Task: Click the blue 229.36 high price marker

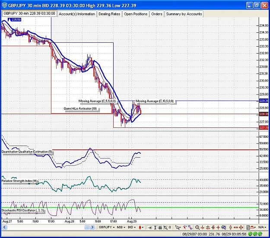Action: (x=264, y=101)
